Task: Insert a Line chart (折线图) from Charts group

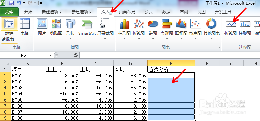Action: (x=139, y=27)
